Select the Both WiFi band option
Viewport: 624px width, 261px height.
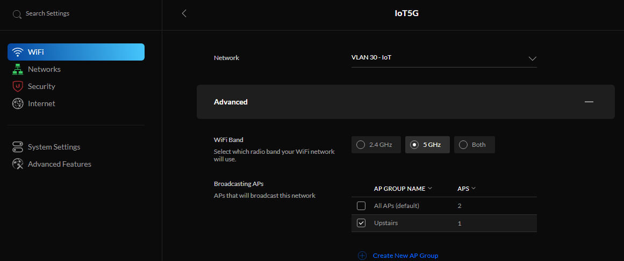pyautogui.click(x=474, y=145)
